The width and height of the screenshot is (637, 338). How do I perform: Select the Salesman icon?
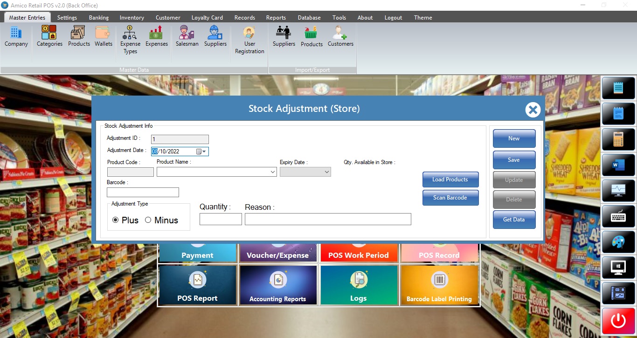[187, 36]
